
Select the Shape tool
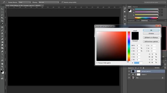(x=2, y=60)
